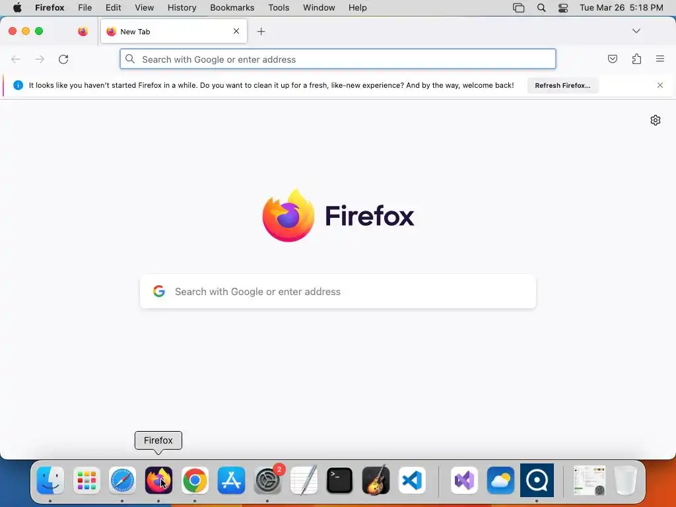Focus the top address bar field
Viewport: 676px width, 507px height.
coord(338,59)
